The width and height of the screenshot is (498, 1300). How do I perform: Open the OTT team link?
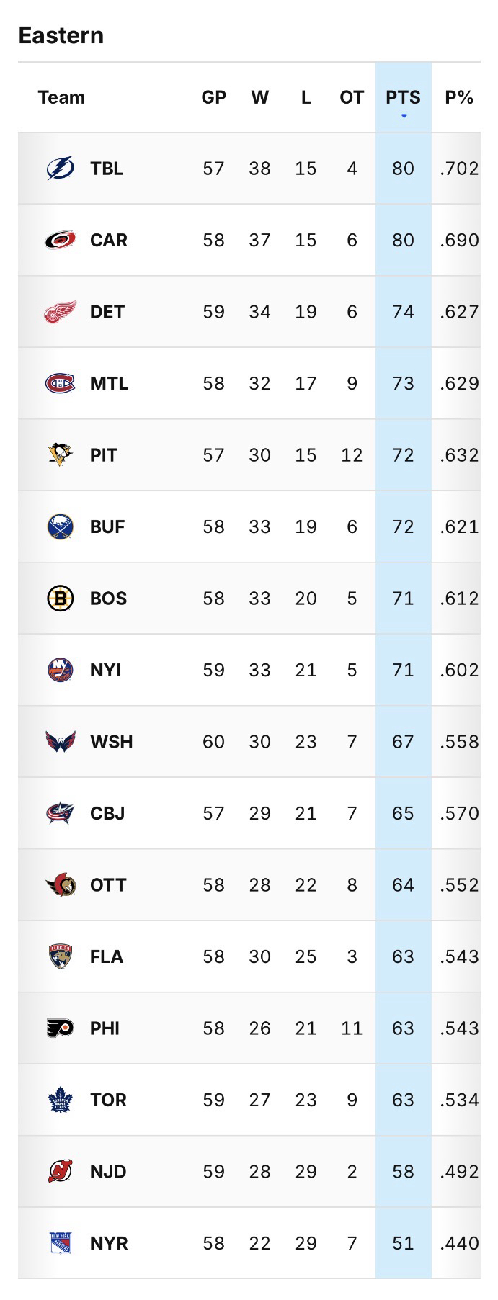point(108,884)
